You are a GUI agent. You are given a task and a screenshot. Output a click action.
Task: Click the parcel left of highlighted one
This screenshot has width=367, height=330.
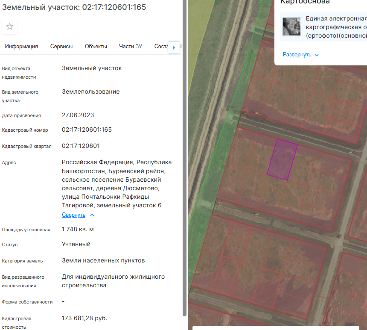point(261,155)
